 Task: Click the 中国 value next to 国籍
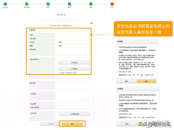60,46
